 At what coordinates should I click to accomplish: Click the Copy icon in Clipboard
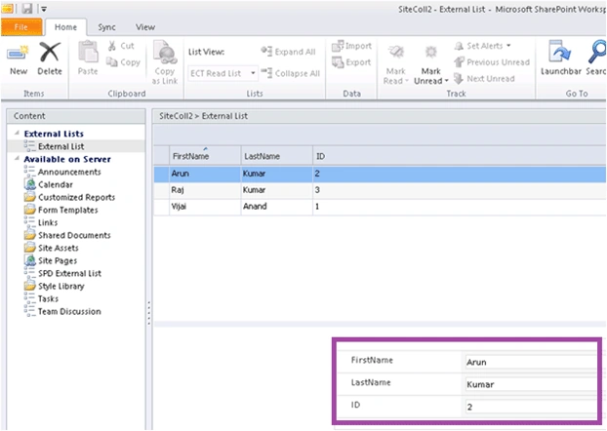[112, 61]
